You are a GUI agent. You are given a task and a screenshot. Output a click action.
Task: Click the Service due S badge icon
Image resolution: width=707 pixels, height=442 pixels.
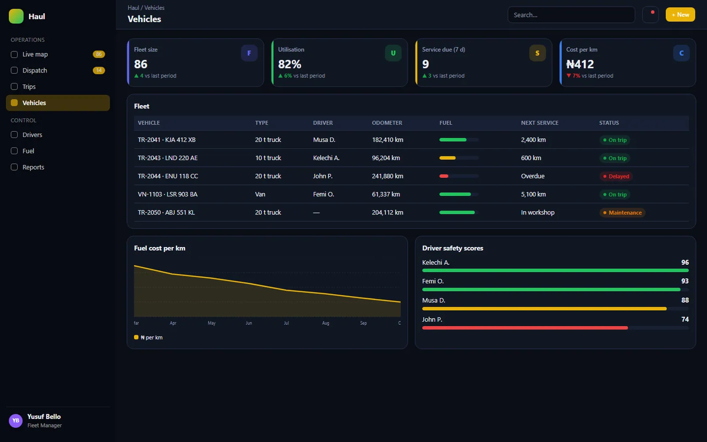[x=537, y=53]
